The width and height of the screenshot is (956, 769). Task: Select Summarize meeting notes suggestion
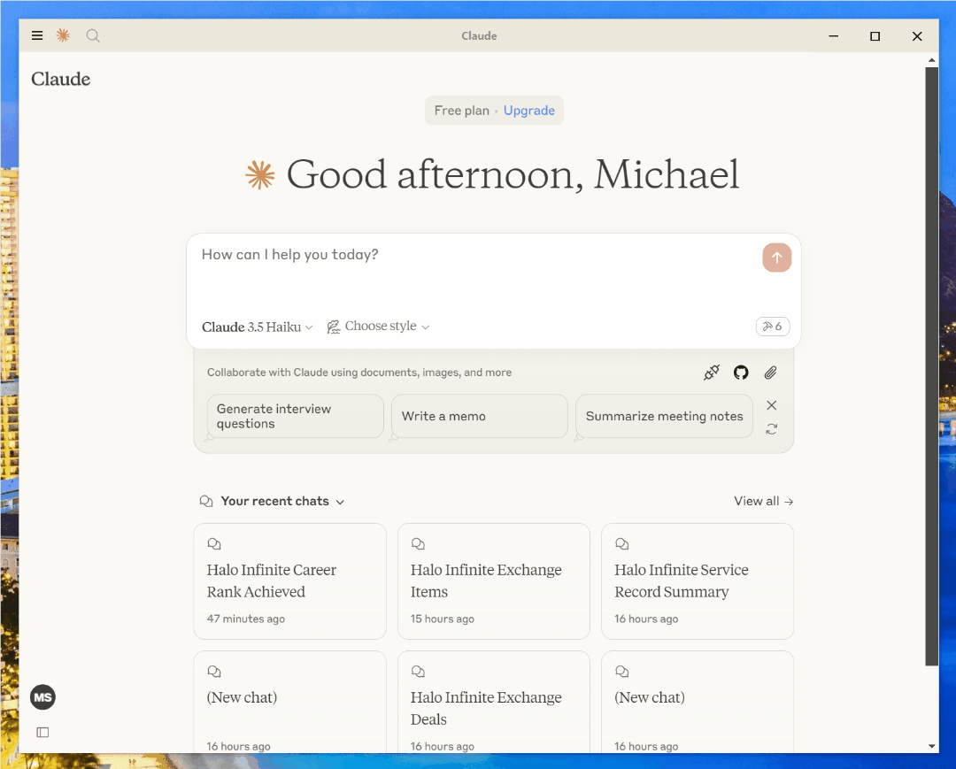coord(664,416)
